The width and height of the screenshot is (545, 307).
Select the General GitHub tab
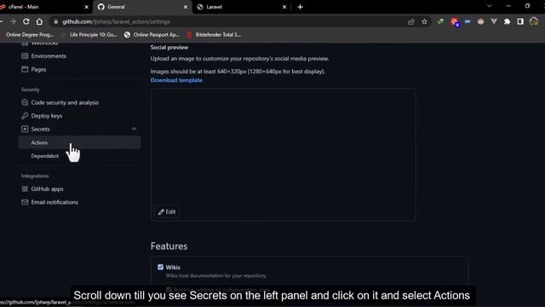coord(142,7)
